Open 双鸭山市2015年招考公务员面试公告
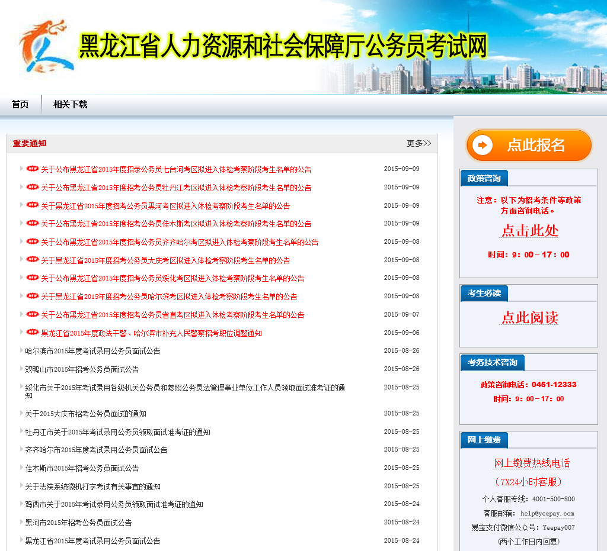607x551 pixels. click(82, 369)
